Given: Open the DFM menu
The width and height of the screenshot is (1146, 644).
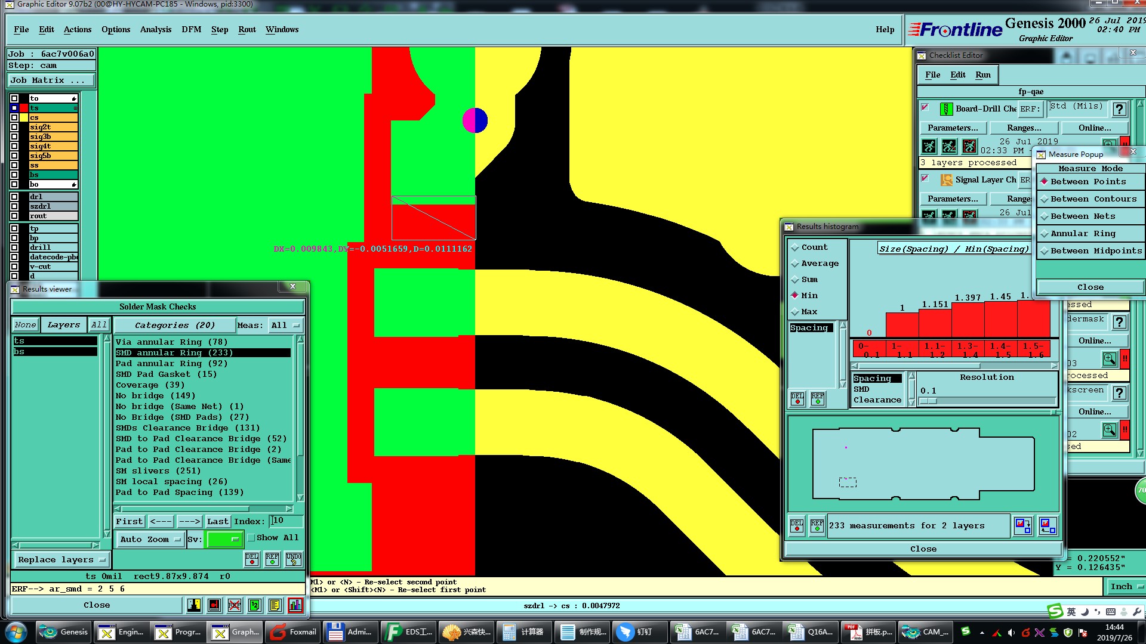Looking at the screenshot, I should pyautogui.click(x=191, y=29).
